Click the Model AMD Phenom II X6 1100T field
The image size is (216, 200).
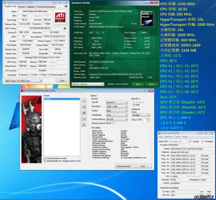[x=191, y=149]
